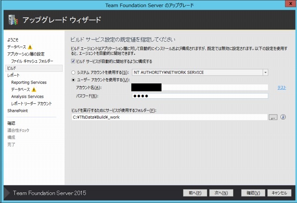The image size is (297, 203).
Task: Open ファイル キャッシュ フォルダー in the sidebar
Action: (x=32, y=61)
